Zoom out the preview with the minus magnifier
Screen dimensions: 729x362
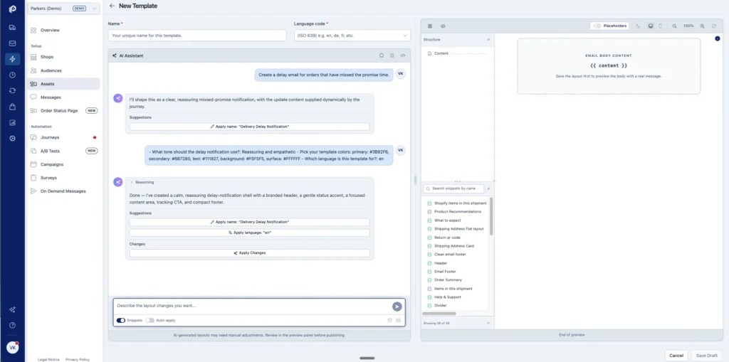click(x=675, y=26)
